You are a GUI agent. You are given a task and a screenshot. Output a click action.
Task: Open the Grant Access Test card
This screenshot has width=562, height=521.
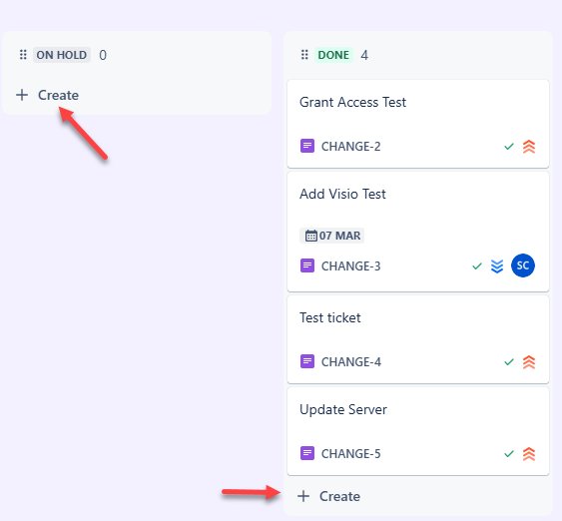(418, 124)
